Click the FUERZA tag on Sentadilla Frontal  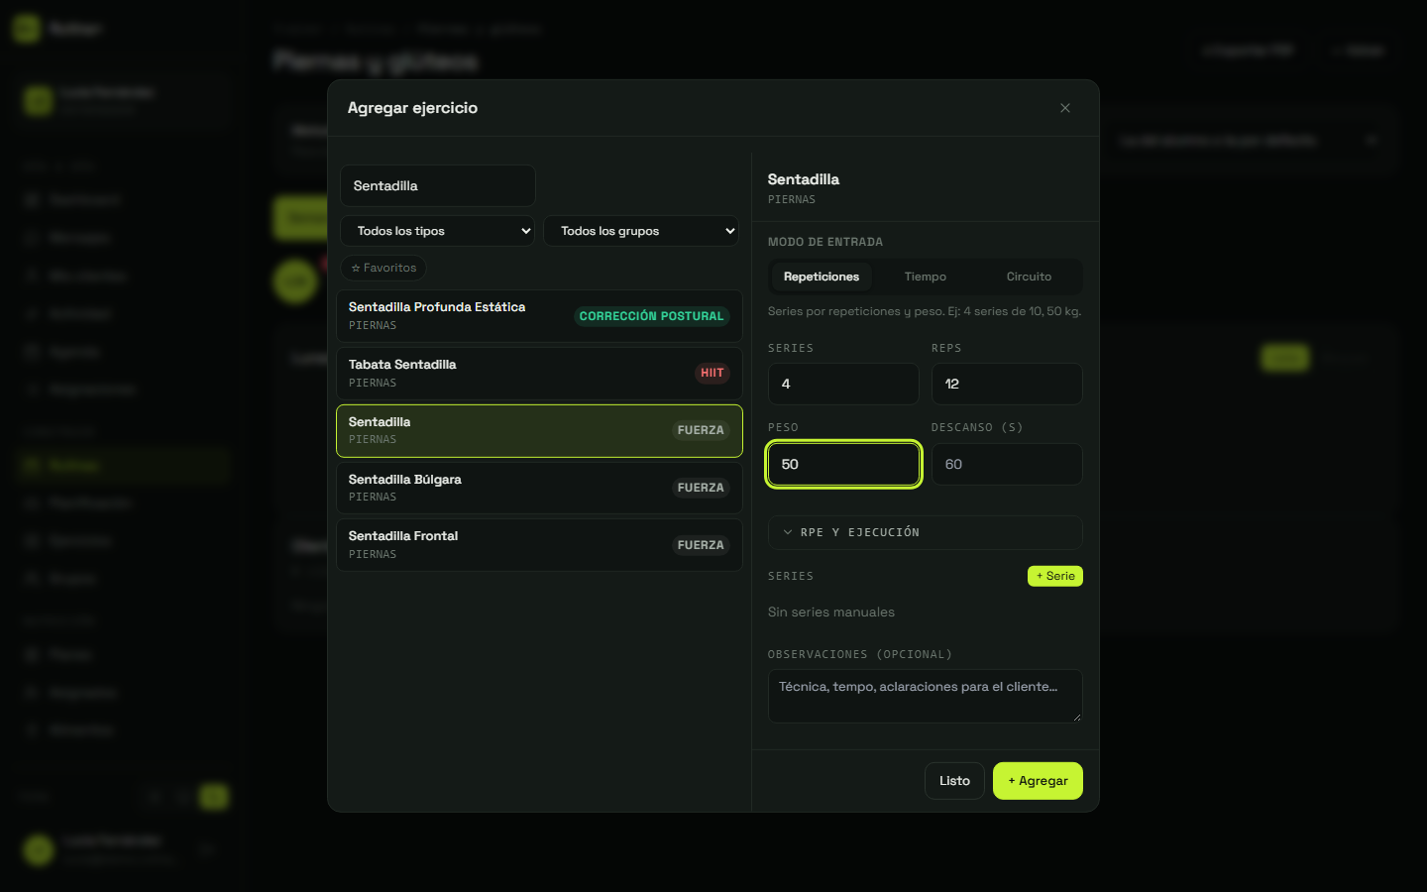[701, 545]
